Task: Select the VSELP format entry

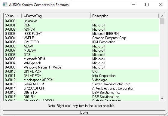Action: pyautogui.click(x=29, y=38)
